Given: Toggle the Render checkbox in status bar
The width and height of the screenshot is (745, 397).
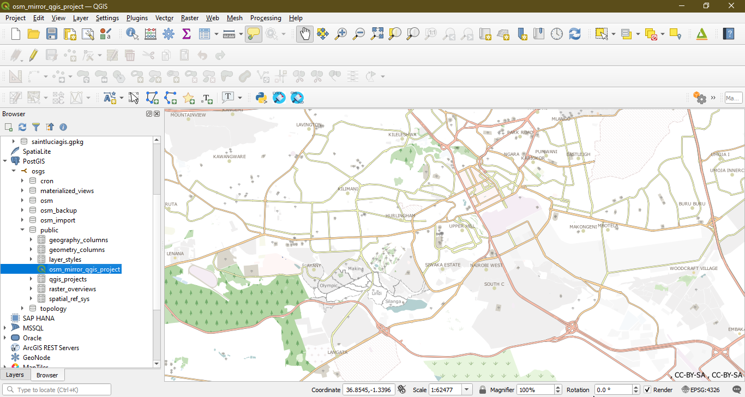Looking at the screenshot, I should (x=647, y=390).
